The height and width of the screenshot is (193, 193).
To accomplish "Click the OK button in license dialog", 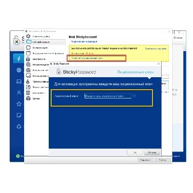I will 135,152.
